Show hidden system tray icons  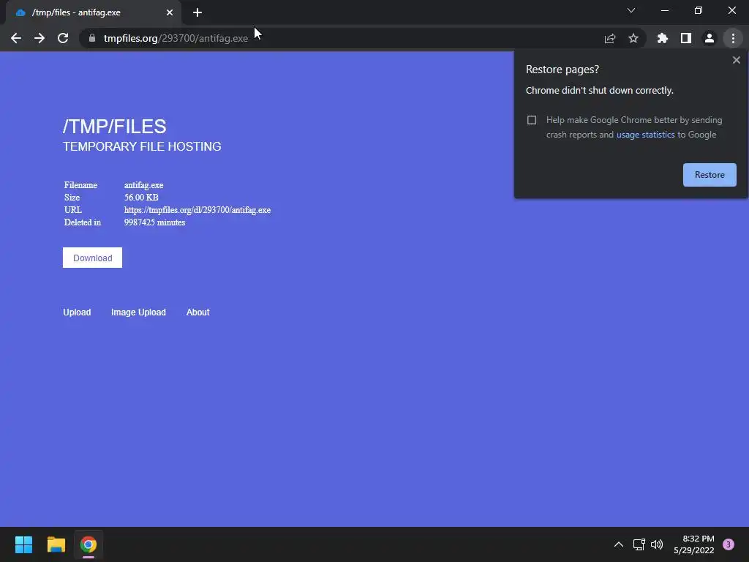[618, 544]
